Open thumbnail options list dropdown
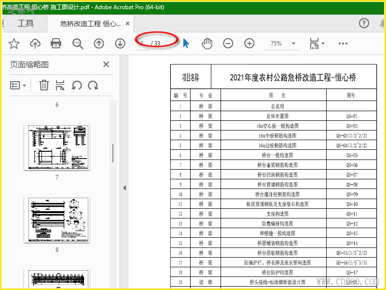 [18, 86]
